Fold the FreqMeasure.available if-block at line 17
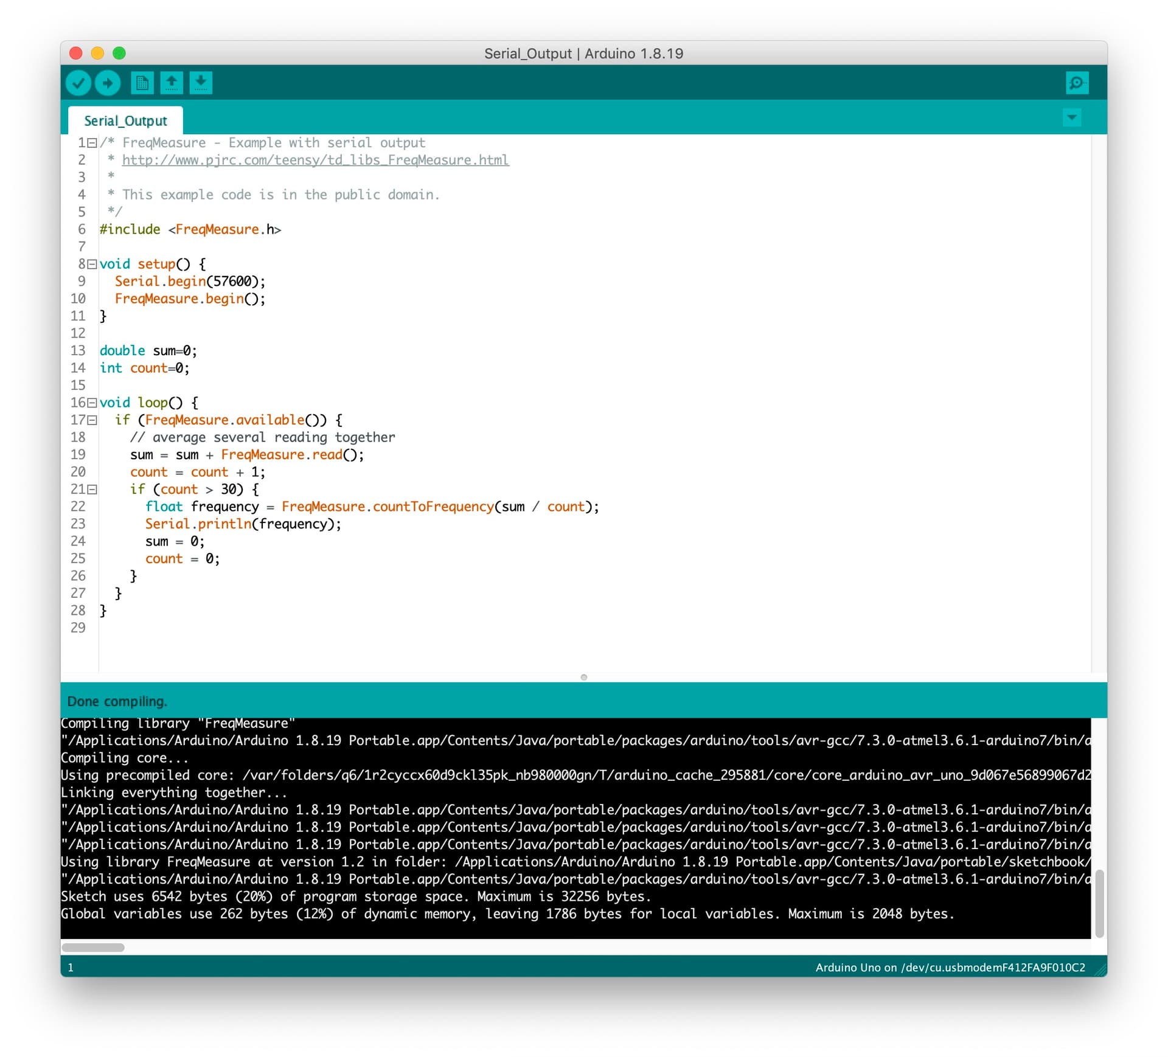Image resolution: width=1168 pixels, height=1057 pixels. pyautogui.click(x=92, y=420)
